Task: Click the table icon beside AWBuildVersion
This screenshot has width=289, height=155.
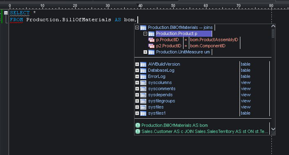Action: [143, 64]
